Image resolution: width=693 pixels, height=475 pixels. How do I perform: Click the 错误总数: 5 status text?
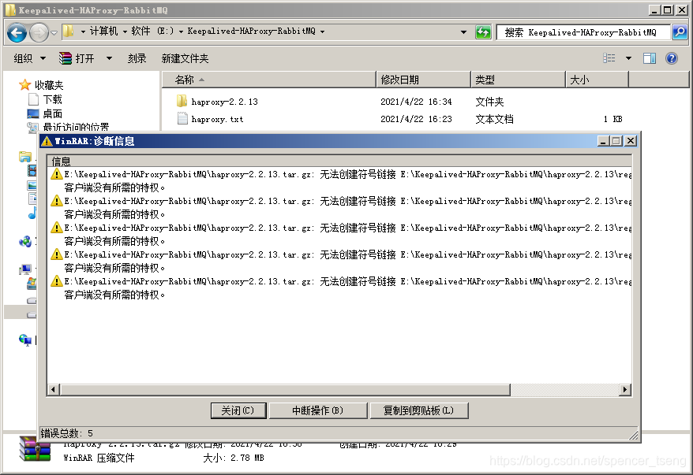(x=67, y=433)
